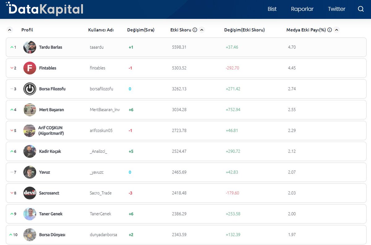Open the search magnifier icon

click(361, 9)
